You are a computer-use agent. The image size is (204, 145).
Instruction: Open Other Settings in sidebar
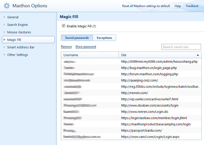click(x=17, y=55)
